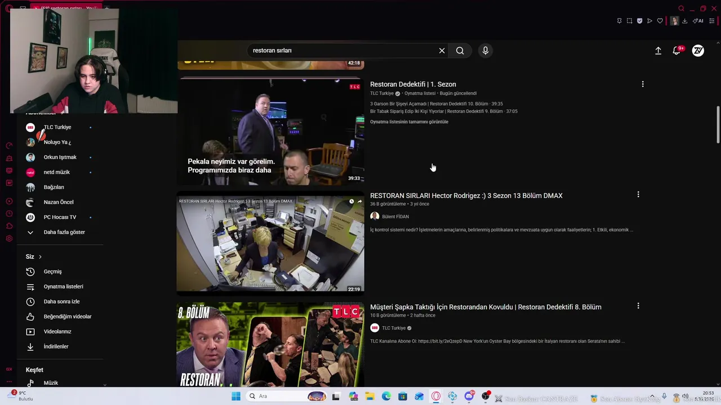Screen dimensions: 721x405
Task: Open the YouTube account avatar menu
Action: pyautogui.click(x=698, y=51)
